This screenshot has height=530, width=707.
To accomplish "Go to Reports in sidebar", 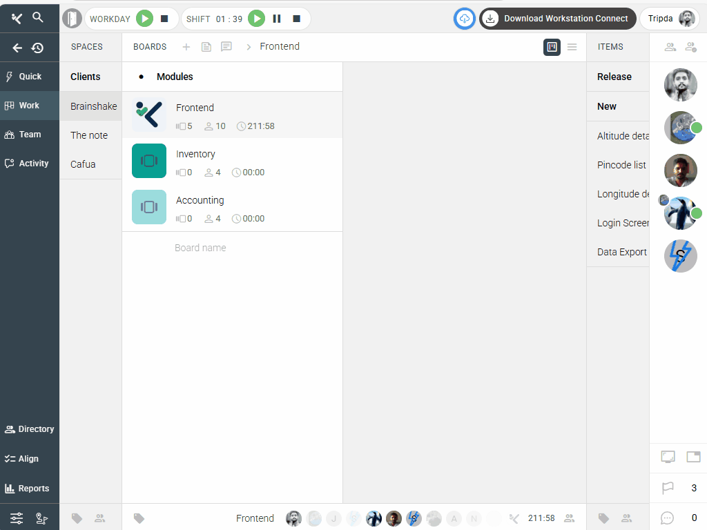I will tap(30, 489).
